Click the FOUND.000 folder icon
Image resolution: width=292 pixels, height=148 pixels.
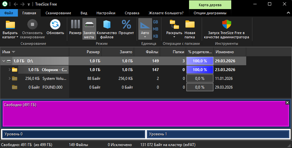15,87
